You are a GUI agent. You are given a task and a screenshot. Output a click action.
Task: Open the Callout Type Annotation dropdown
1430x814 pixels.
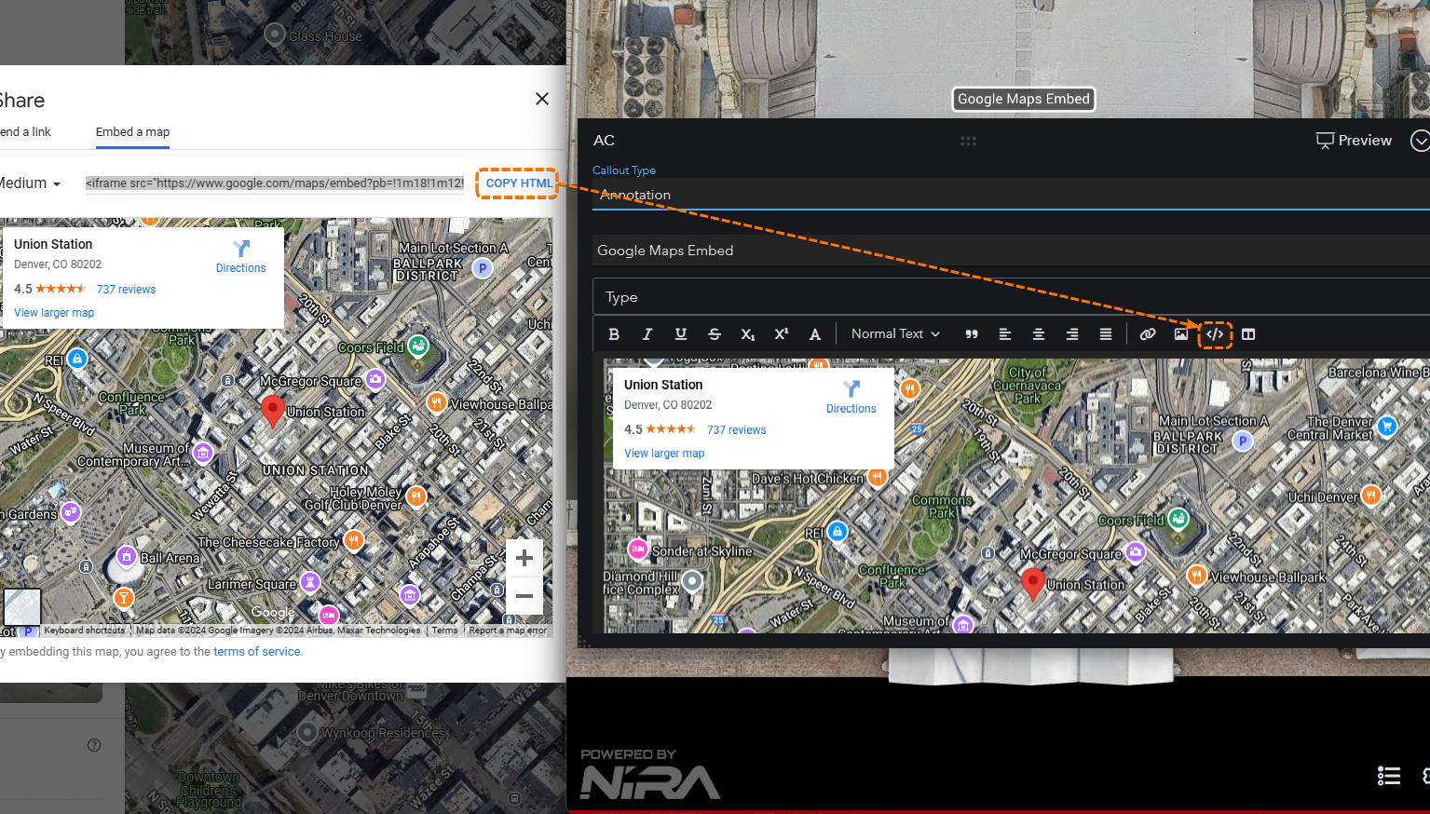pos(1011,196)
